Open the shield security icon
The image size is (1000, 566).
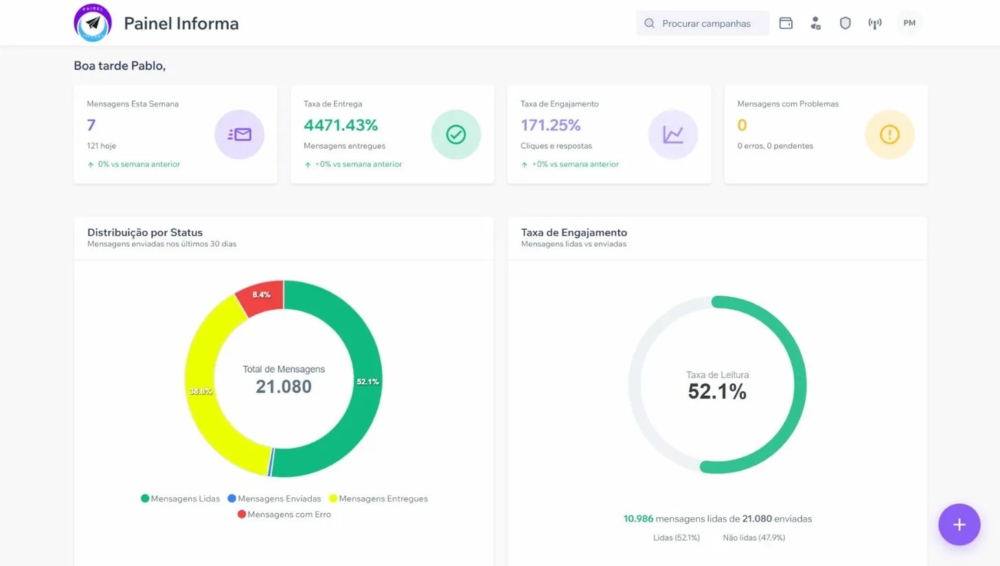[x=845, y=23]
